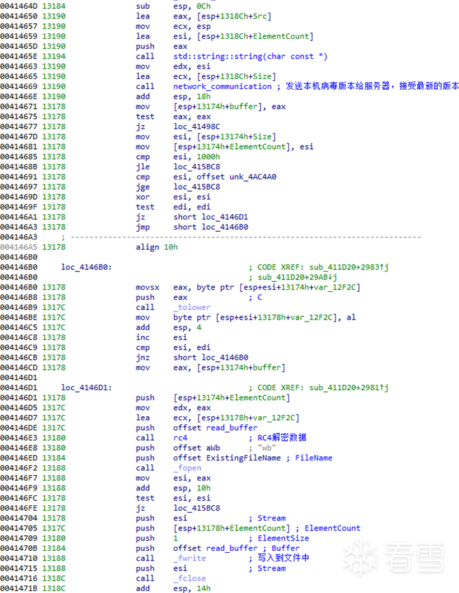This screenshot has height=593, width=459.
Task: Click loc_4146B0 in the jmp instruction
Action: (x=225, y=227)
